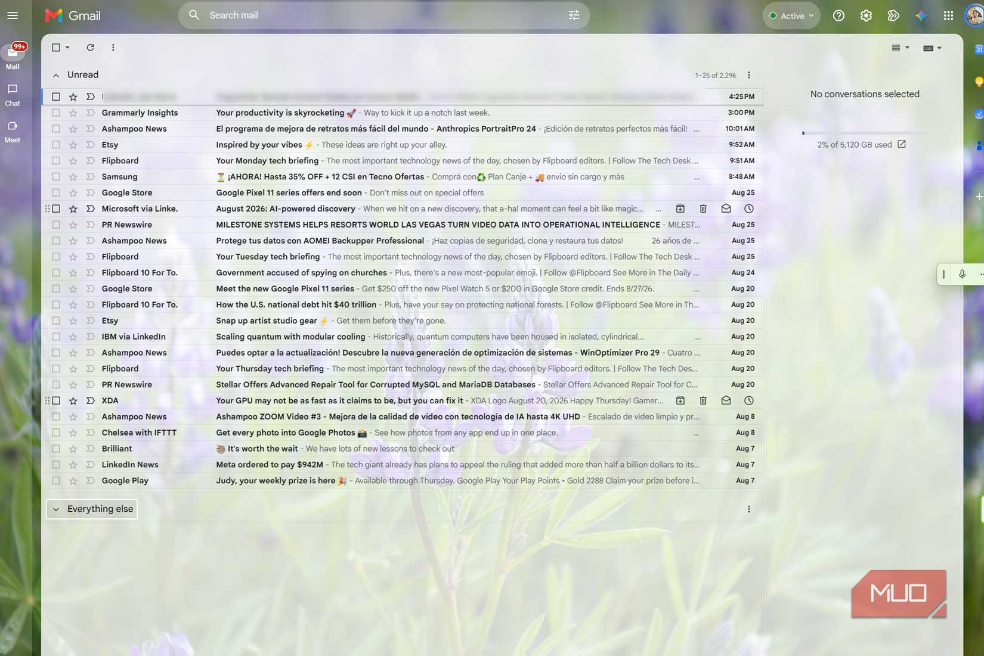The width and height of the screenshot is (984, 656).
Task: Open 'Stellar Offers Advanced Repair Tool' email
Action: click(403, 385)
